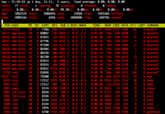Click the VIRT column header
The height and width of the screenshot is (114, 165).
click(x=45, y=25)
